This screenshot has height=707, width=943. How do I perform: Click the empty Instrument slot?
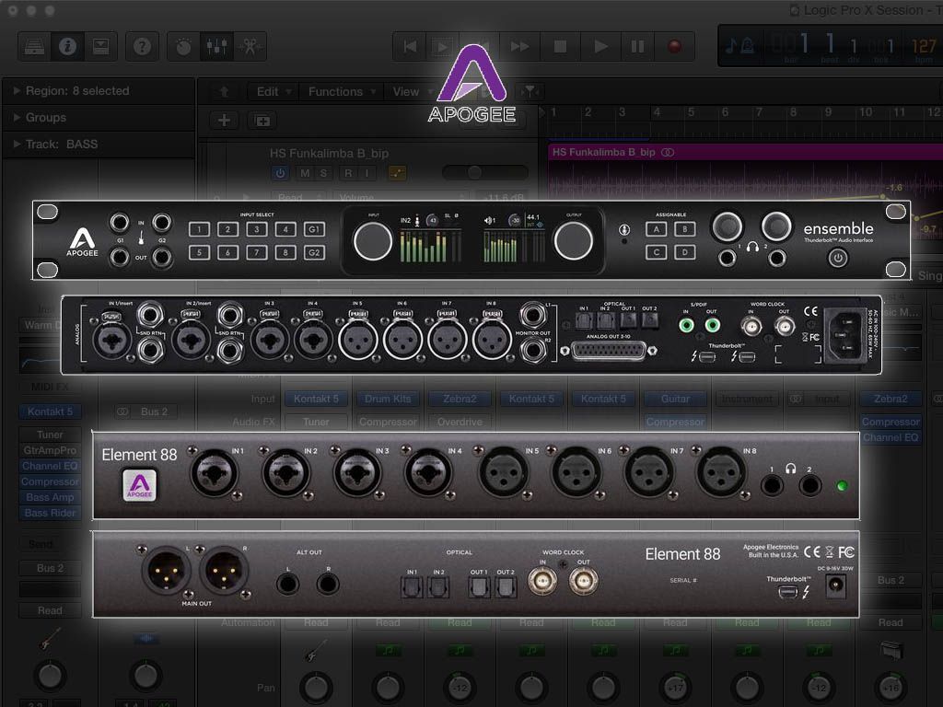point(747,399)
